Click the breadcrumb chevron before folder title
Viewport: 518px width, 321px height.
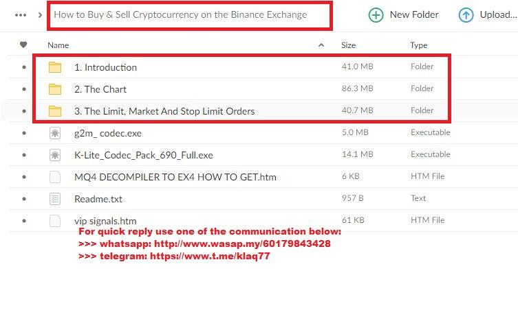tap(41, 14)
